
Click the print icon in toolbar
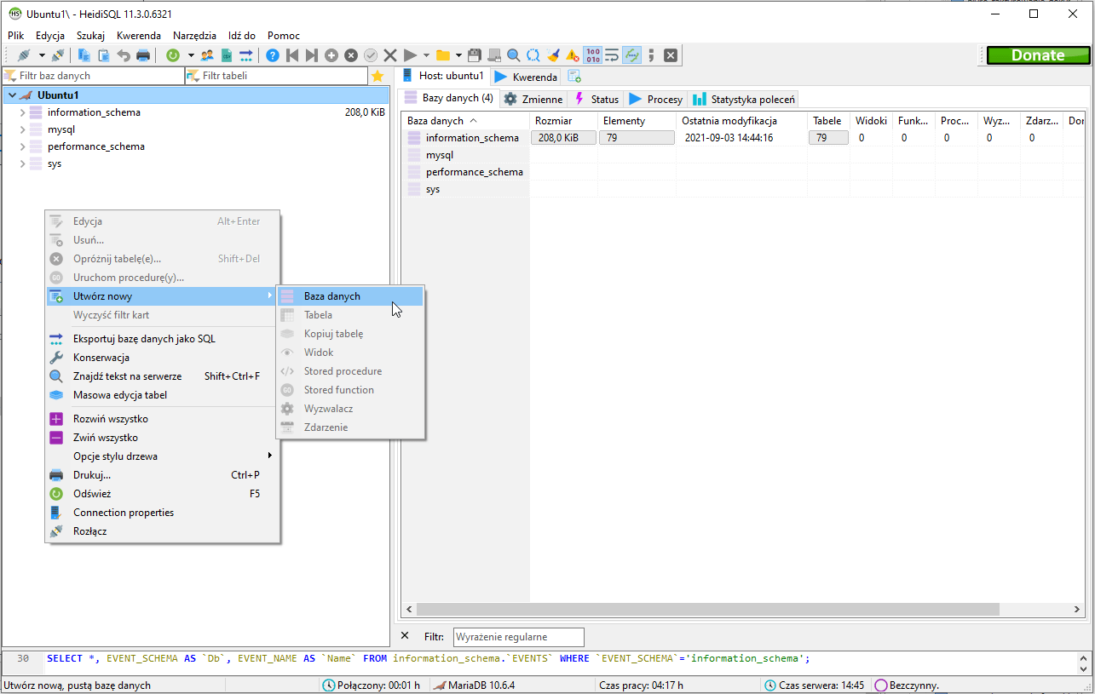pyautogui.click(x=143, y=55)
